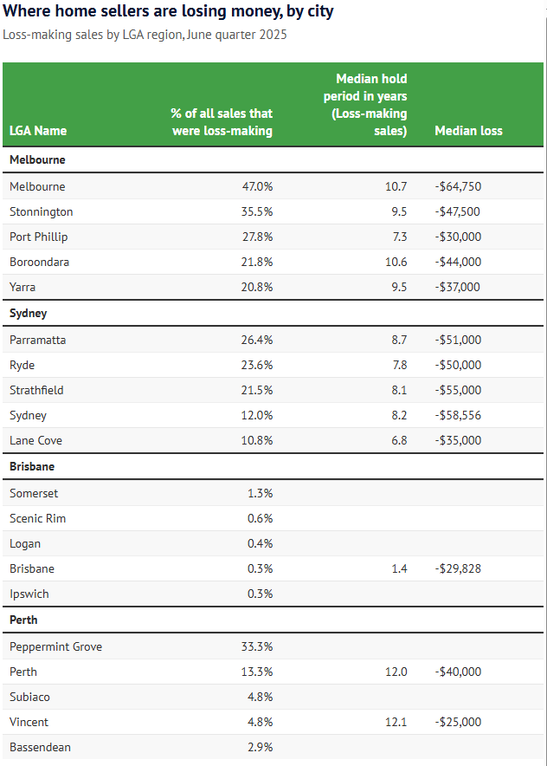547x766 pixels.
Task: Click the "% of all sales that were loss-making" header
Action: coord(222,122)
